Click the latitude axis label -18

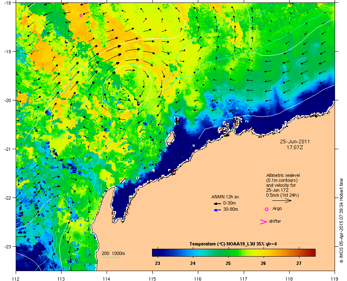point(7,2)
